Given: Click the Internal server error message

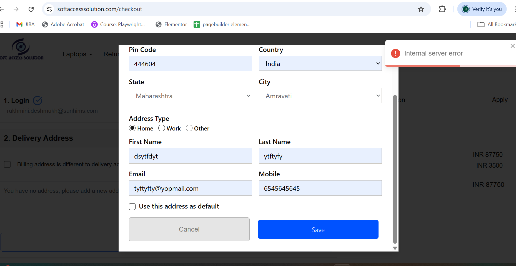Looking at the screenshot, I should 434,53.
